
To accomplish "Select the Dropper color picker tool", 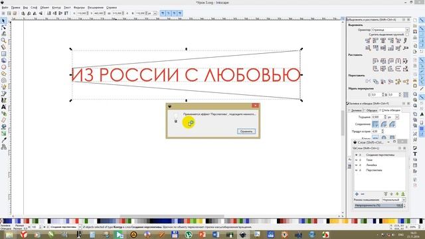I will pyautogui.click(x=3, y=140).
